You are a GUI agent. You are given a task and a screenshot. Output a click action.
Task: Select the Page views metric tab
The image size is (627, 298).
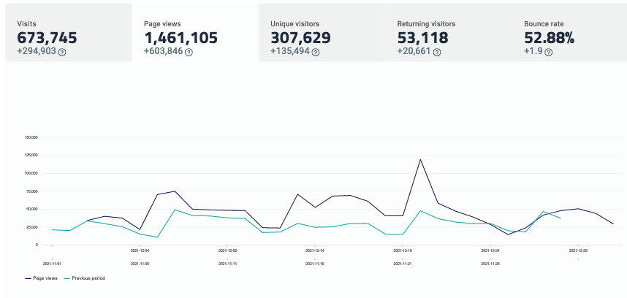pyautogui.click(x=195, y=33)
